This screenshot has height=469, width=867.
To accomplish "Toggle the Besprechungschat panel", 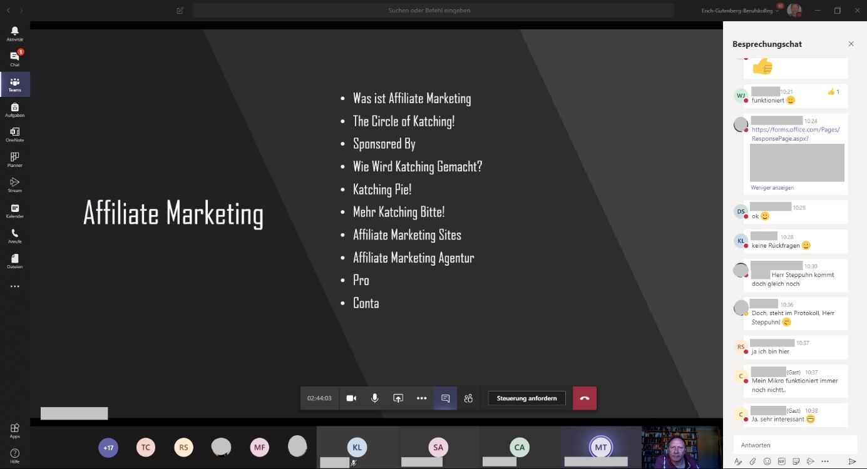I will pyautogui.click(x=445, y=398).
